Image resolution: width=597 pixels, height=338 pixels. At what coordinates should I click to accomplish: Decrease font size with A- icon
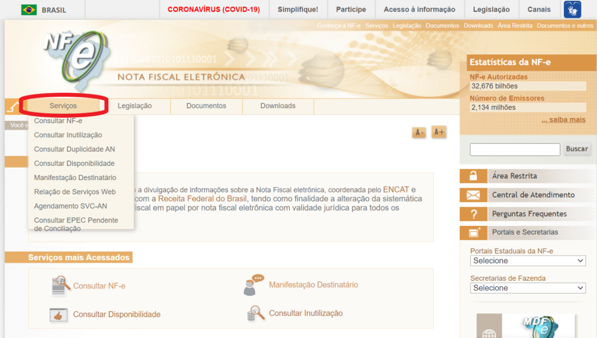click(x=419, y=133)
